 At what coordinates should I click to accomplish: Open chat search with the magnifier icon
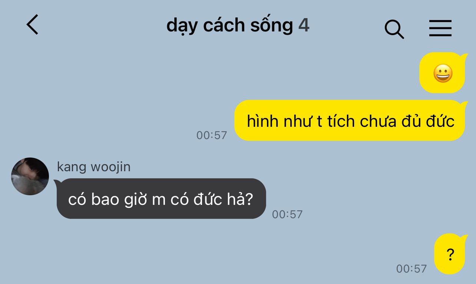(x=394, y=29)
